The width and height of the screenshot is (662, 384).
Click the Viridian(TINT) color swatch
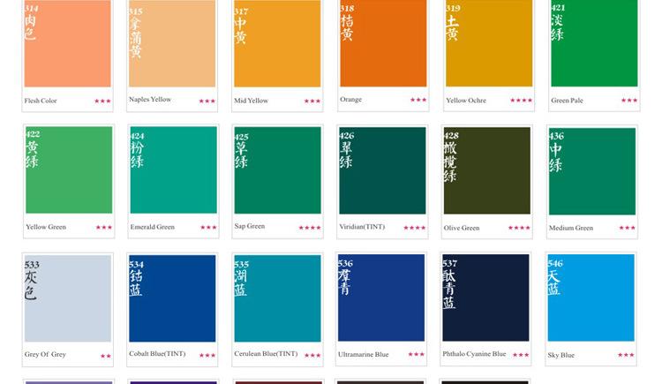[x=382, y=170]
